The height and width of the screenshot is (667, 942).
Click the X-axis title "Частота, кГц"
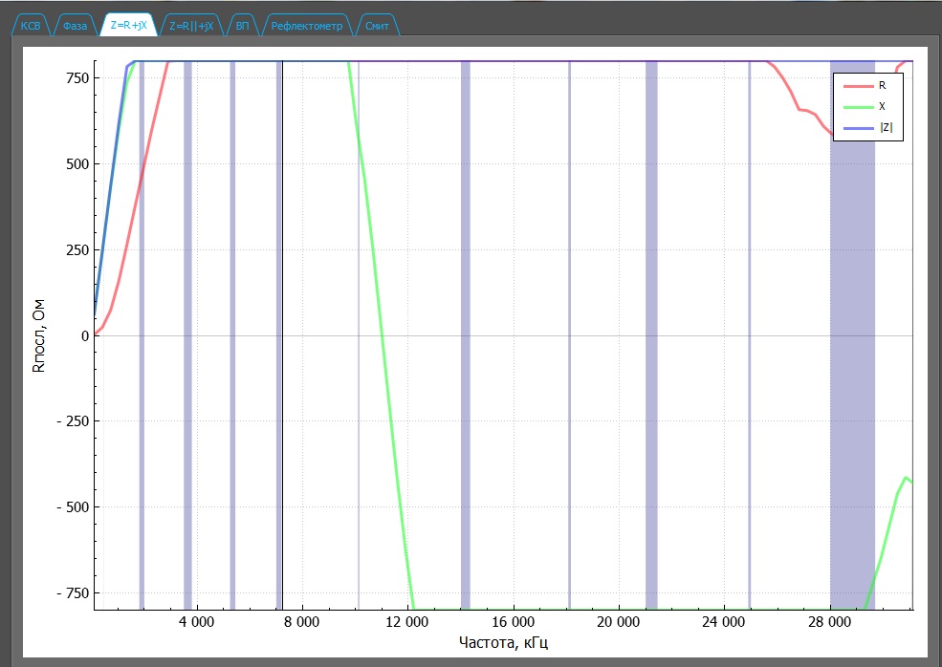(x=503, y=641)
